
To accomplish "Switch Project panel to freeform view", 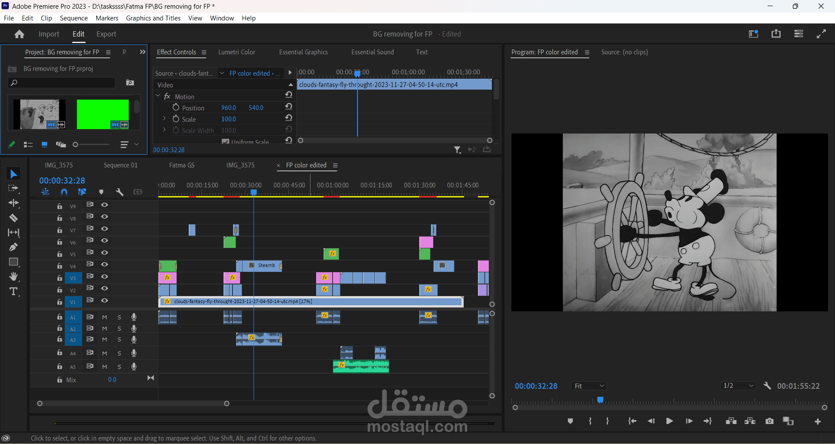I will tap(60, 144).
